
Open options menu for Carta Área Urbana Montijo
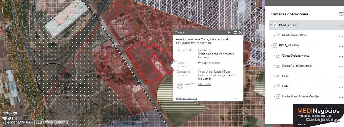click(x=341, y=97)
